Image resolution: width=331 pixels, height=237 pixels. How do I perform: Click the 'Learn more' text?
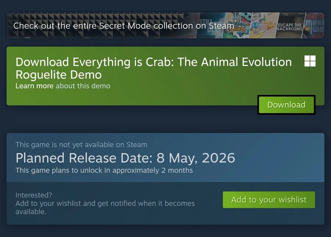35,86
